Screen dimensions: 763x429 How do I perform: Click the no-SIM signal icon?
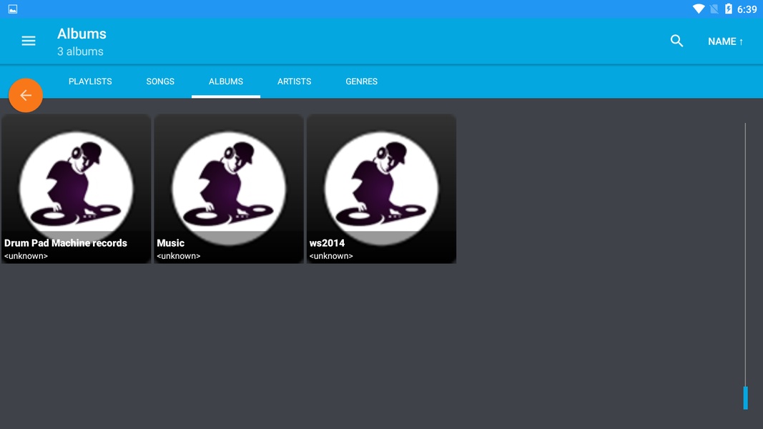pyautogui.click(x=714, y=9)
